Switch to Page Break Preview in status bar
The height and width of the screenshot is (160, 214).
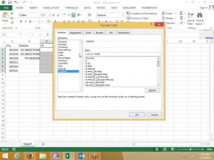173,149
